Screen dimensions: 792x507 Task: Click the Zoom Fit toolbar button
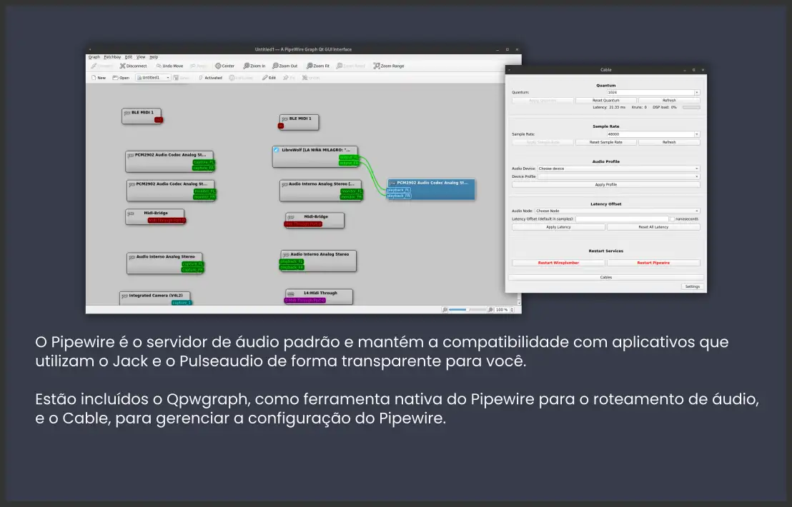(x=317, y=66)
